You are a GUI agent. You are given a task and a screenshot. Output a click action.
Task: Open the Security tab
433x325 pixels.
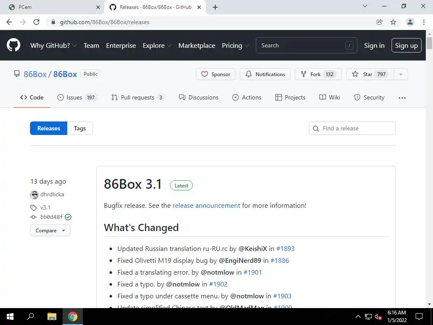click(369, 97)
